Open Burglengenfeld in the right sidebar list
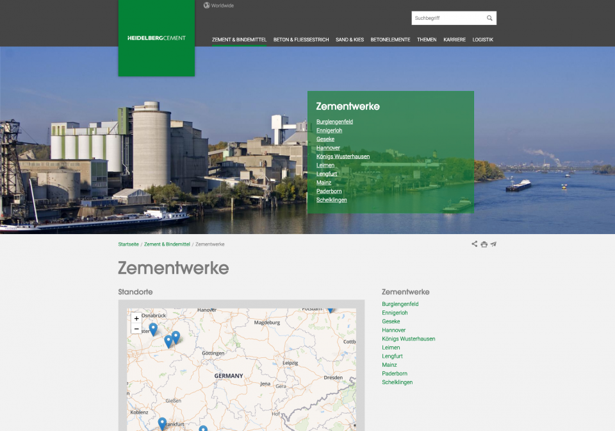The width and height of the screenshot is (615, 431). tap(400, 304)
